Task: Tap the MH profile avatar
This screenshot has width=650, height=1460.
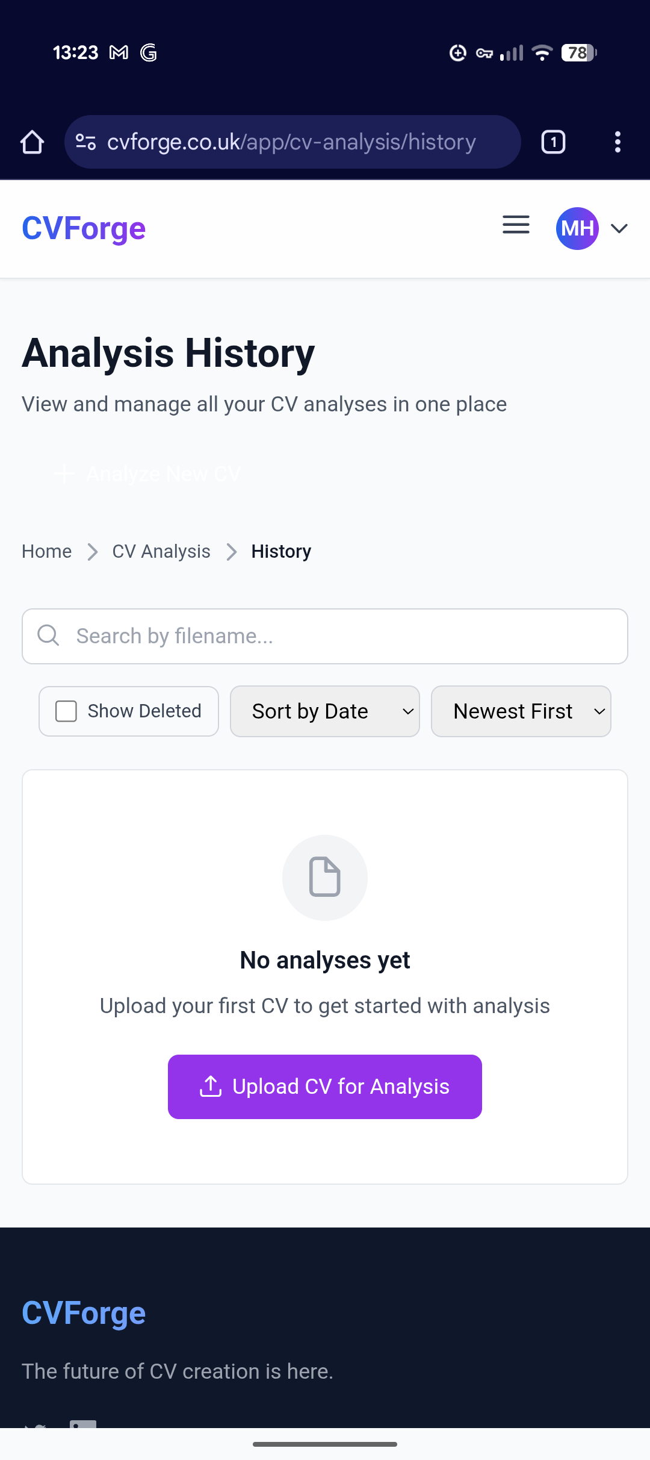Action: pos(577,228)
